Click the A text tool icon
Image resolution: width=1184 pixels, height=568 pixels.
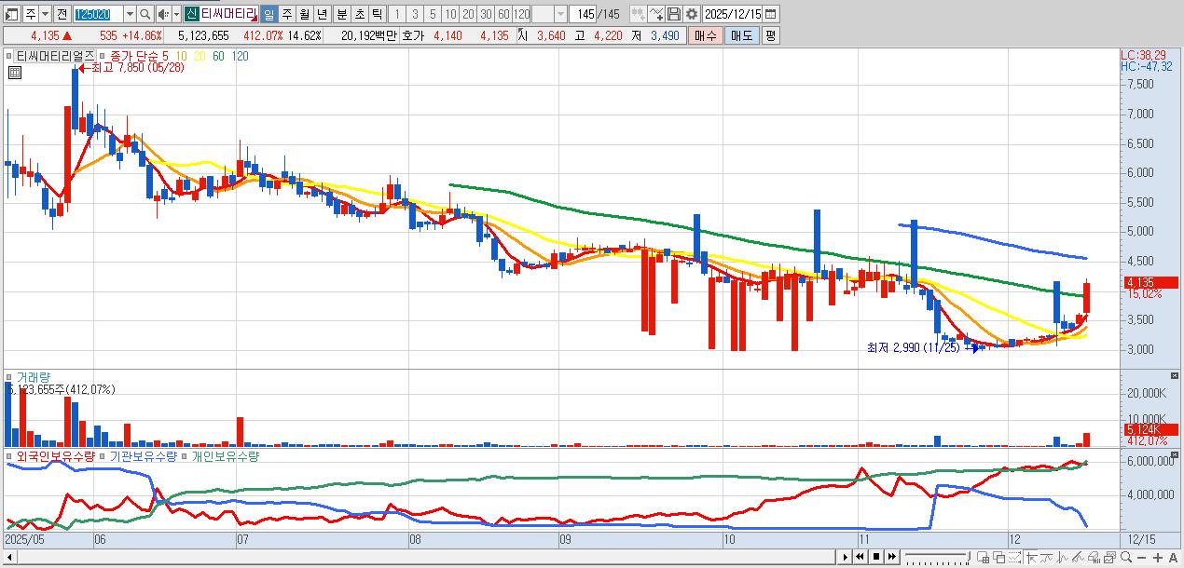[x=1173, y=557]
